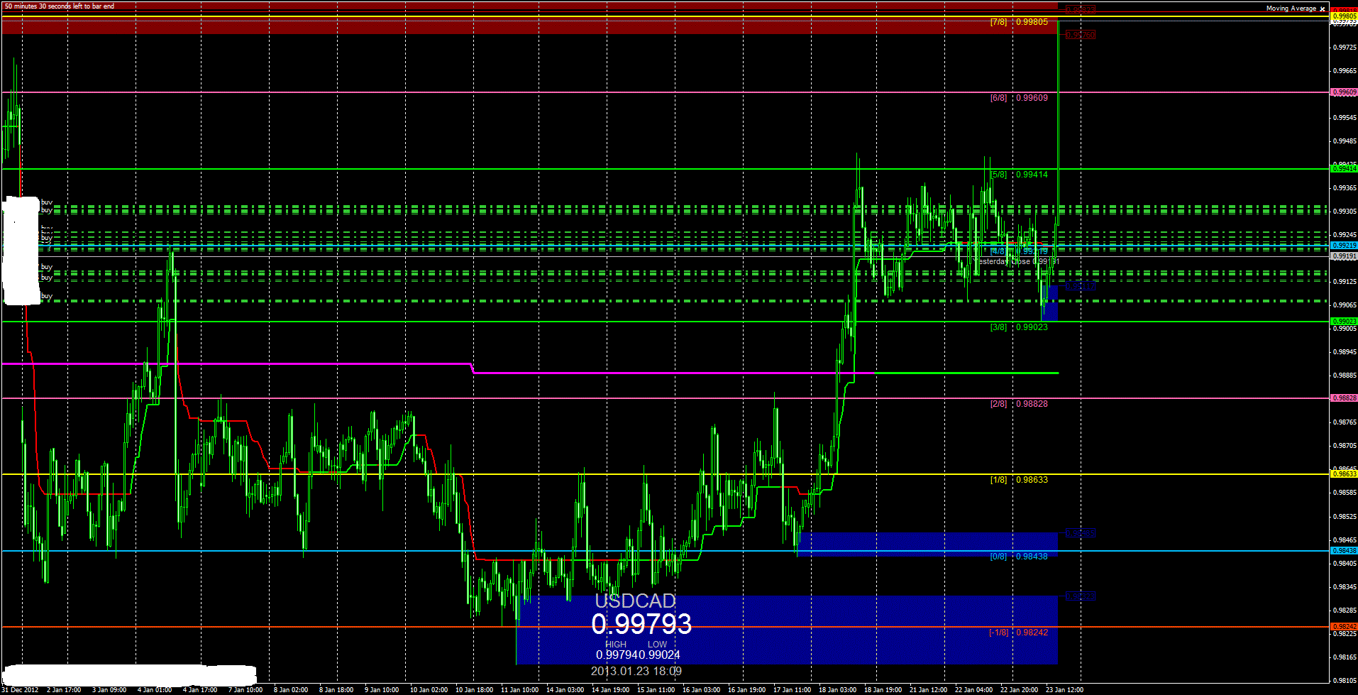Screen dimensions: 1358x695
Task: Click the [3/8] 0.99023 level label
Action: (x=1019, y=327)
